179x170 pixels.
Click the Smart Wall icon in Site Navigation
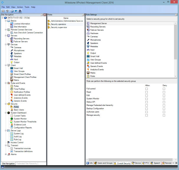[12, 68]
